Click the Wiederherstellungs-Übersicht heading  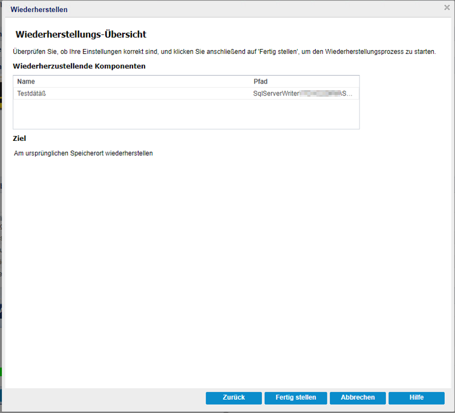point(81,34)
